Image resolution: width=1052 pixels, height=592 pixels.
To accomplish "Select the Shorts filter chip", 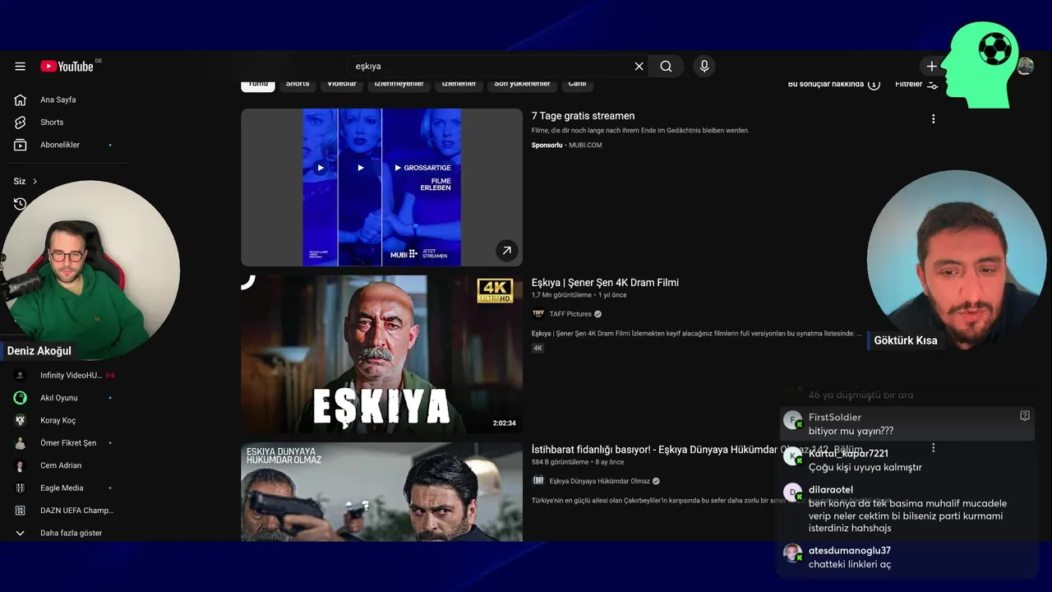I will click(298, 84).
